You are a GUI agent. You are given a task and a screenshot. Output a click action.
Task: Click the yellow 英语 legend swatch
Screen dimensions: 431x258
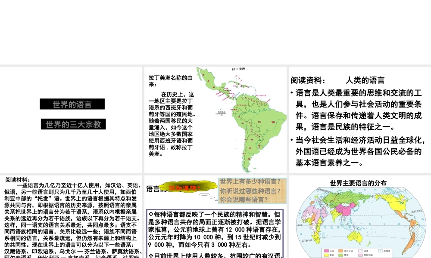coord(327,255)
